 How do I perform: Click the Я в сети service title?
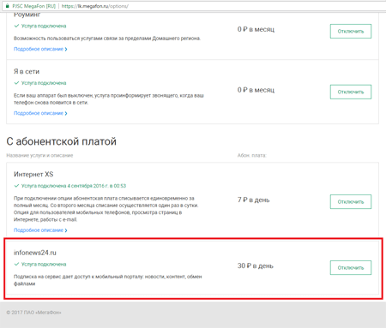pyautogui.click(x=27, y=71)
